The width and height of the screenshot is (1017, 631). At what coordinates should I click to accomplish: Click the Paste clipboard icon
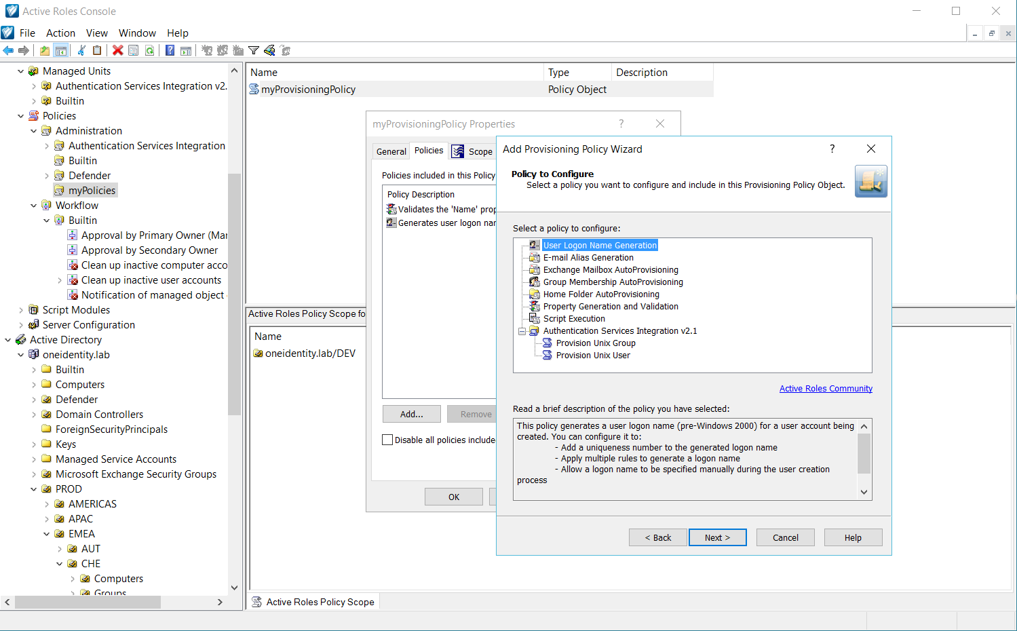tap(97, 50)
